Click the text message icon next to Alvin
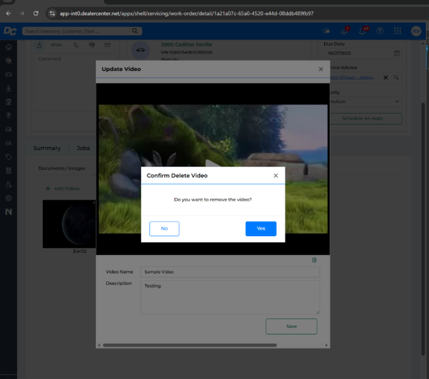 92,45
